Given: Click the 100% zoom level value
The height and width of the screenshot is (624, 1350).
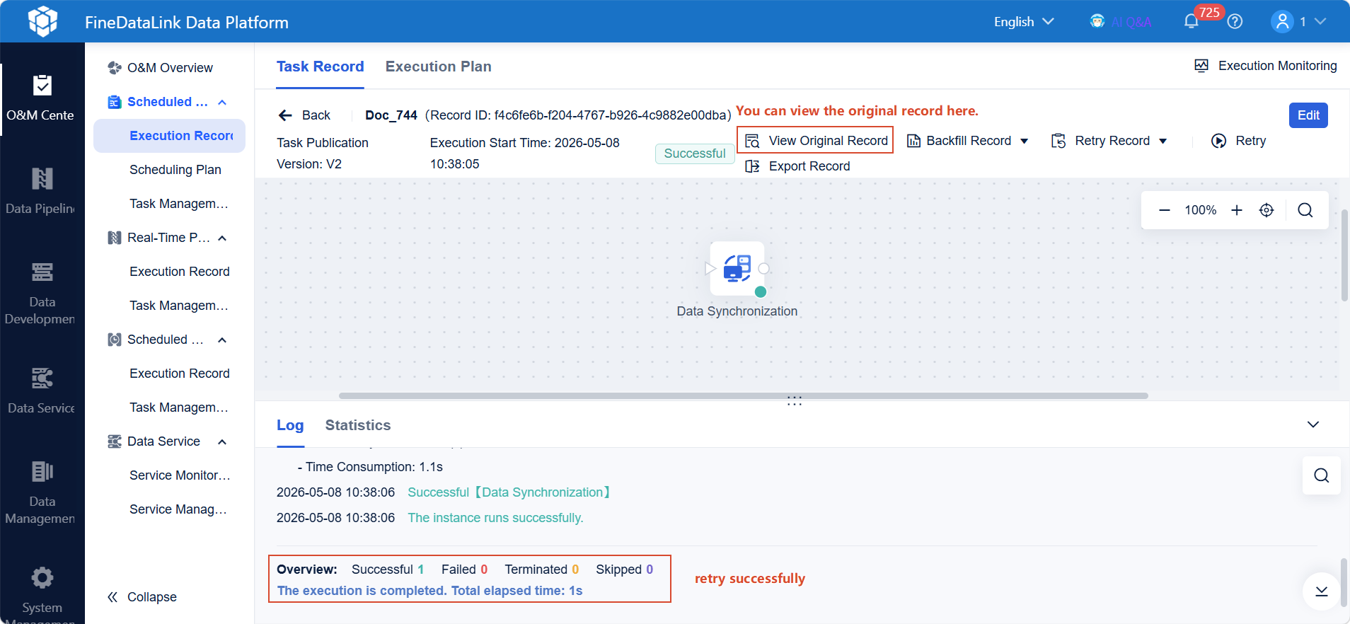Looking at the screenshot, I should [x=1201, y=210].
